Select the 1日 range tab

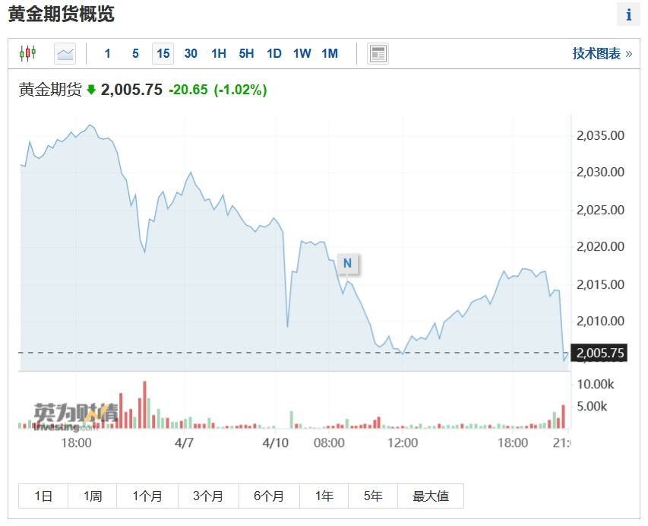[43, 496]
